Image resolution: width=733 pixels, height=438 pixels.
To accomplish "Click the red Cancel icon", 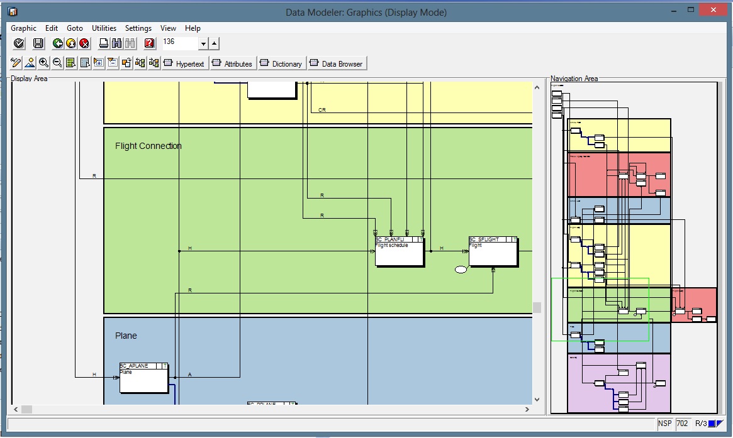I will pos(84,43).
